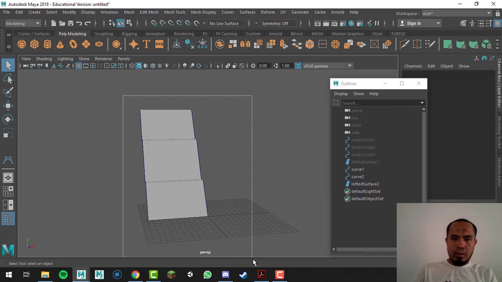502x282 pixels.
Task: Click Object in the Channel Box
Action: click(x=446, y=66)
